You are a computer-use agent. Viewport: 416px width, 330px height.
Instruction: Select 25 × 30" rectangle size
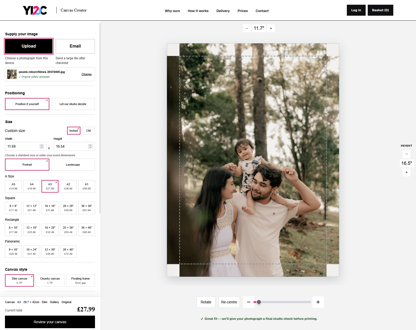click(68, 230)
